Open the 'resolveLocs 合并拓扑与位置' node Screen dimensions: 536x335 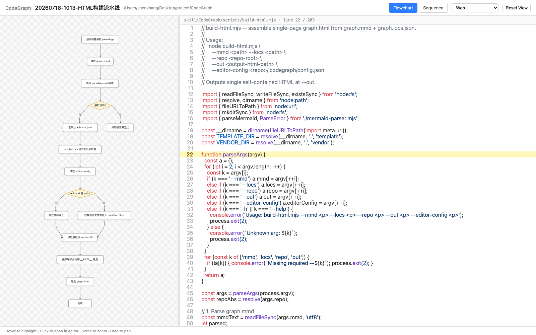tap(80, 149)
